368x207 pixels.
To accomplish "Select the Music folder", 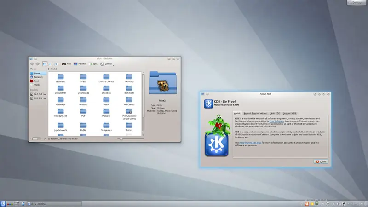I will [106, 101].
